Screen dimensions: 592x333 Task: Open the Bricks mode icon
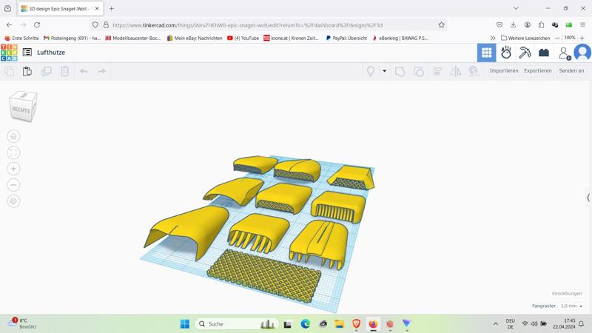coord(544,53)
